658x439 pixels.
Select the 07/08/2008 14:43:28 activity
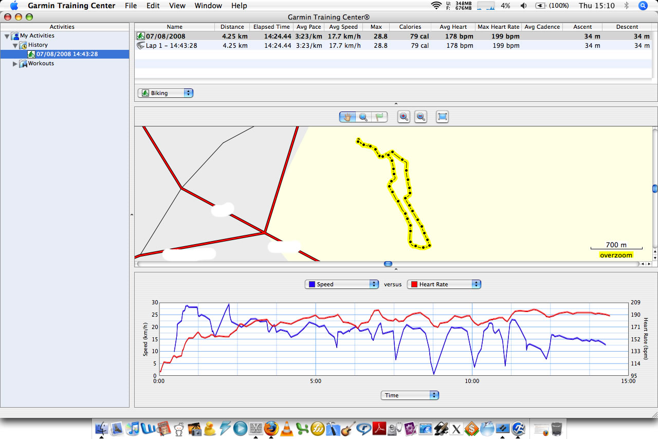[67, 54]
